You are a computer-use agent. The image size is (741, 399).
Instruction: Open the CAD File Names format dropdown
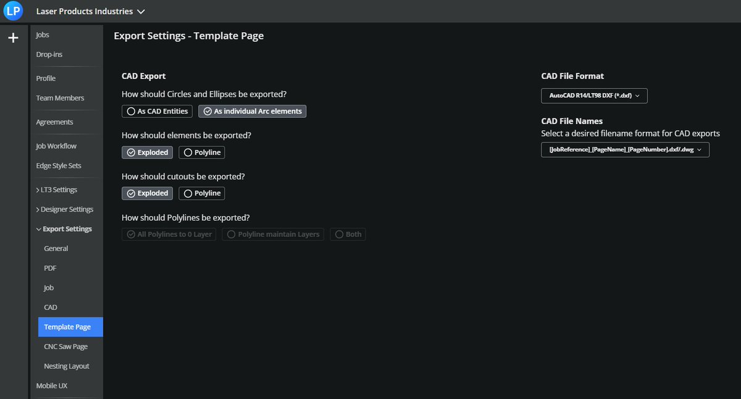pos(625,150)
